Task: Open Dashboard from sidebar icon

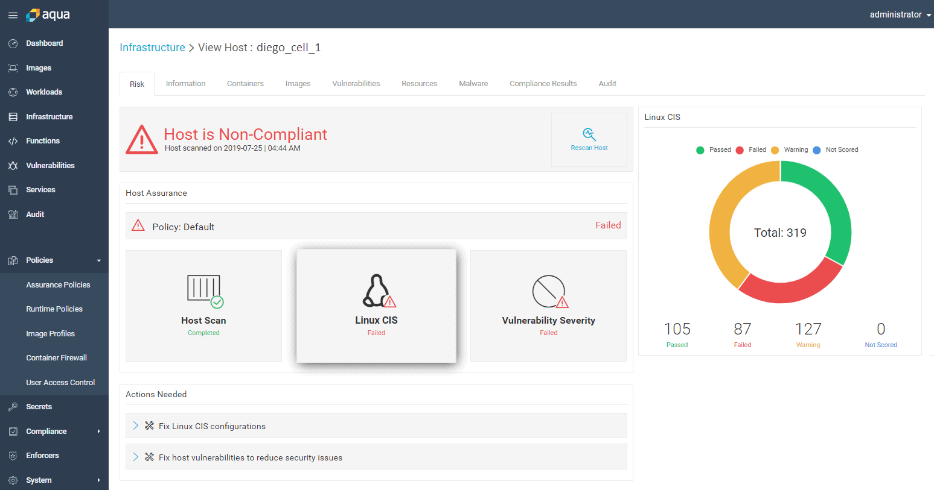Action: pyautogui.click(x=13, y=43)
